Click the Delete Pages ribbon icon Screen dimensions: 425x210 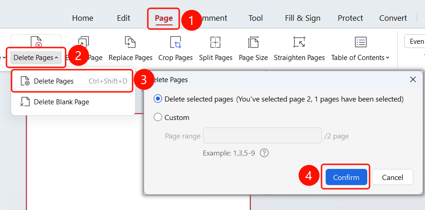[36, 42]
